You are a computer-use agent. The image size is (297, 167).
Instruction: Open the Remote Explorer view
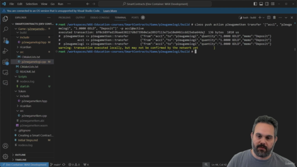(x=5, y=72)
